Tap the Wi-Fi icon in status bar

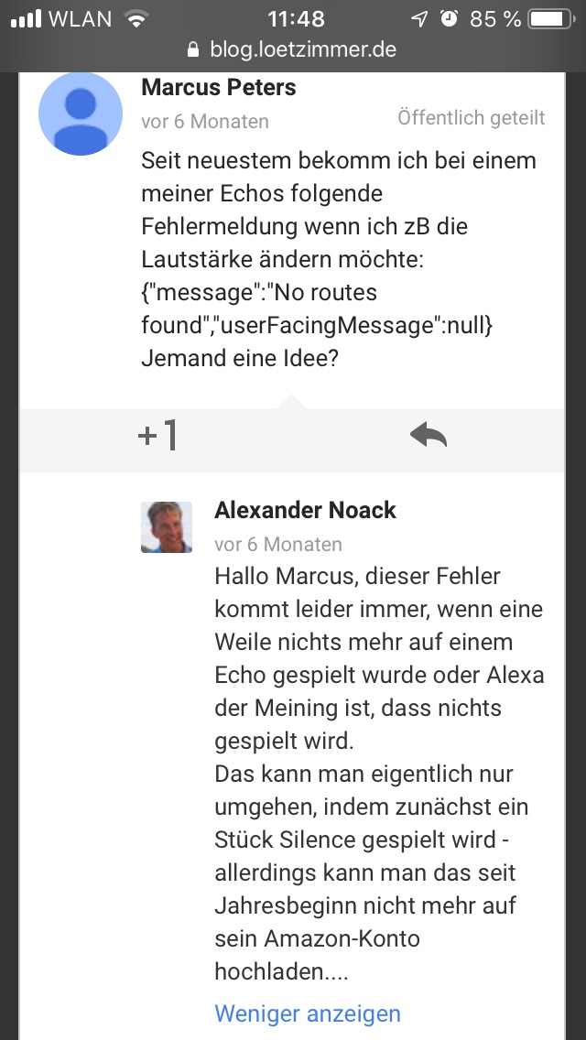tap(137, 18)
